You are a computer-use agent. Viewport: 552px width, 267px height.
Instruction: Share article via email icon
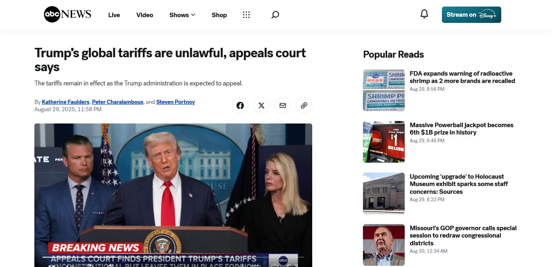tap(283, 105)
